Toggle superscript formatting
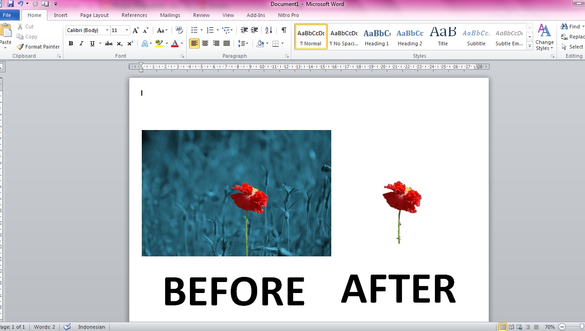 [130, 43]
